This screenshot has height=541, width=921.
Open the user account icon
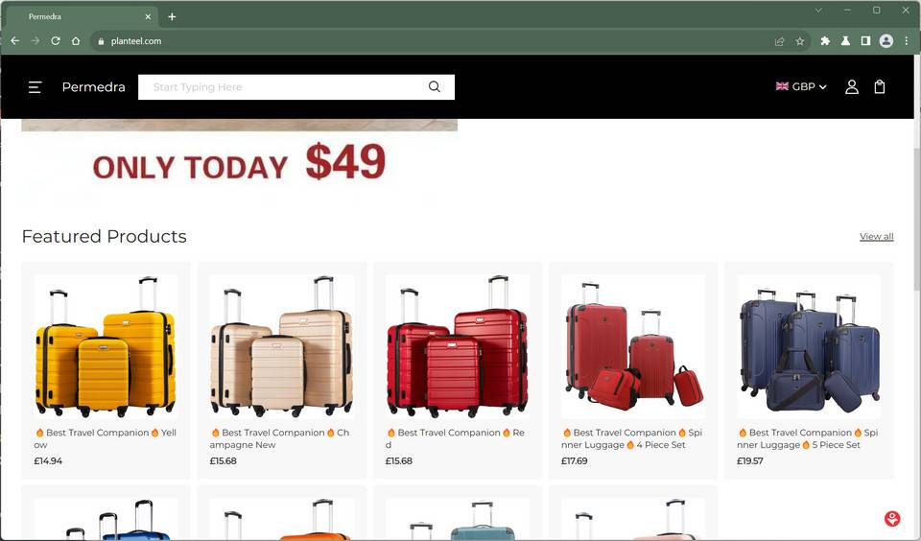852,87
